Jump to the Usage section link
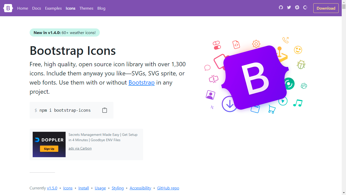The width and height of the screenshot is (346, 195). [x=100, y=188]
